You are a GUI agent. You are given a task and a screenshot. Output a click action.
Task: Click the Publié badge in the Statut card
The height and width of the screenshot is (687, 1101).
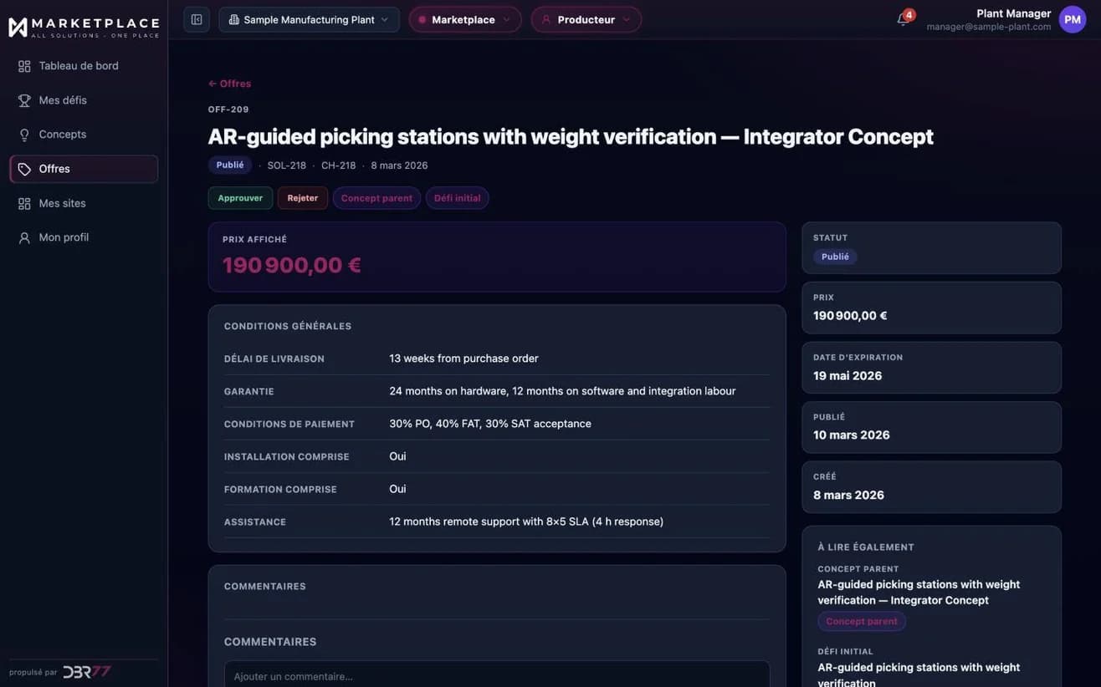835,257
